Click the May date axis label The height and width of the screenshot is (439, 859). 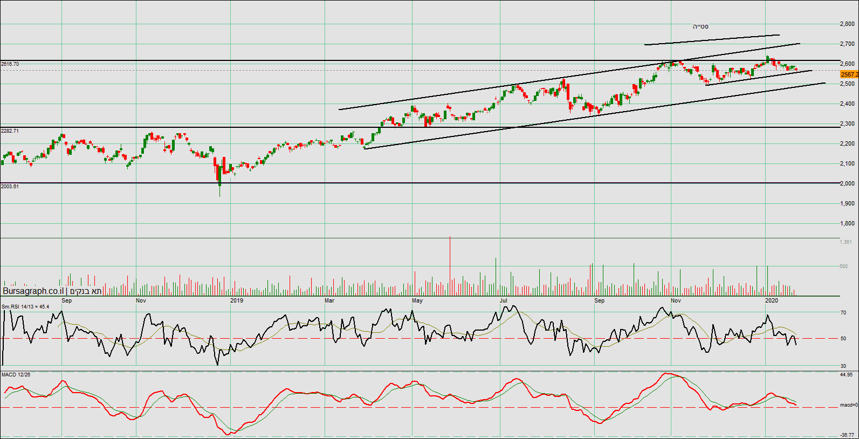[417, 301]
